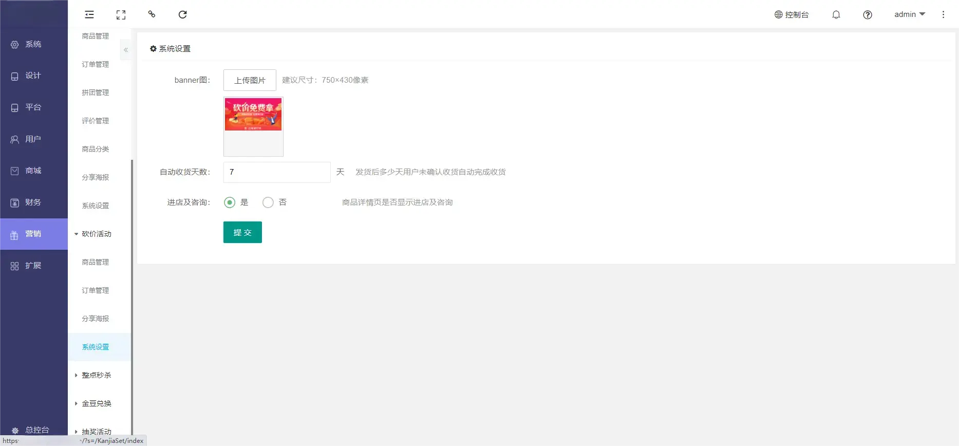This screenshot has width=959, height=446.
Task: Open the 控制台 console link
Action: 792,14
